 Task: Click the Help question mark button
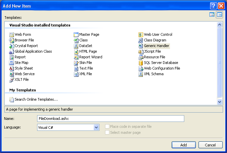213,6
